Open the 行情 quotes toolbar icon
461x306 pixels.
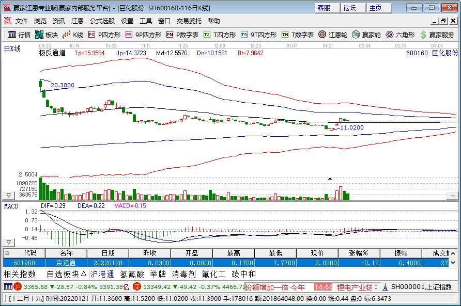pos(19,35)
